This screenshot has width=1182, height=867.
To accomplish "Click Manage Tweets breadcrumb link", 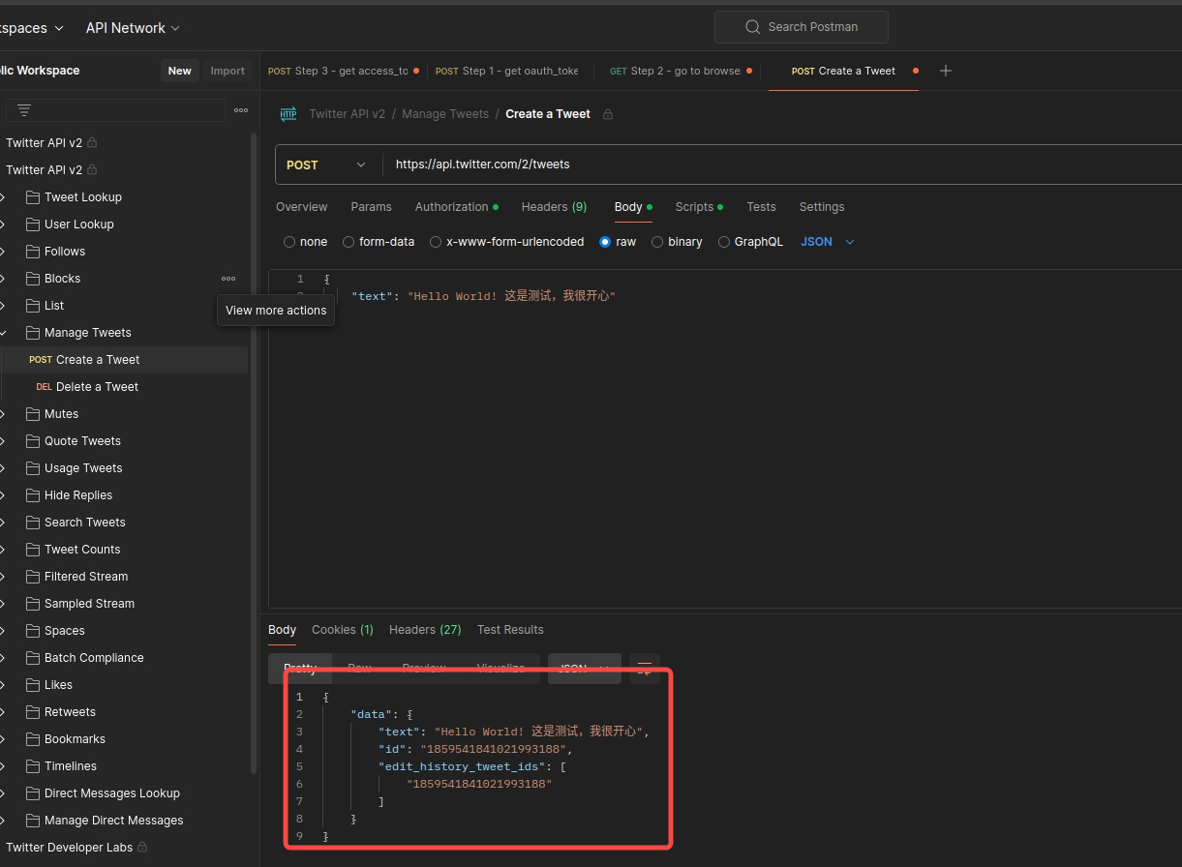I will (x=445, y=114).
